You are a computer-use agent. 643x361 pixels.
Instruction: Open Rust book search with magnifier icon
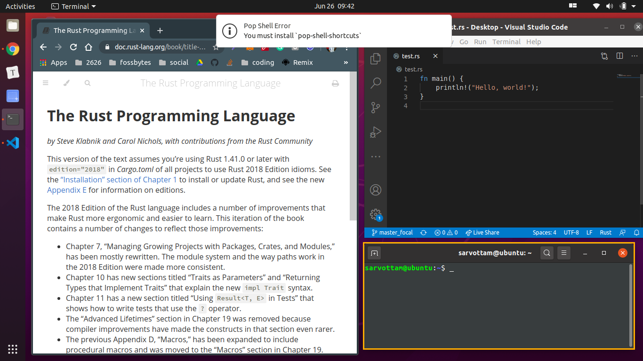pos(88,83)
